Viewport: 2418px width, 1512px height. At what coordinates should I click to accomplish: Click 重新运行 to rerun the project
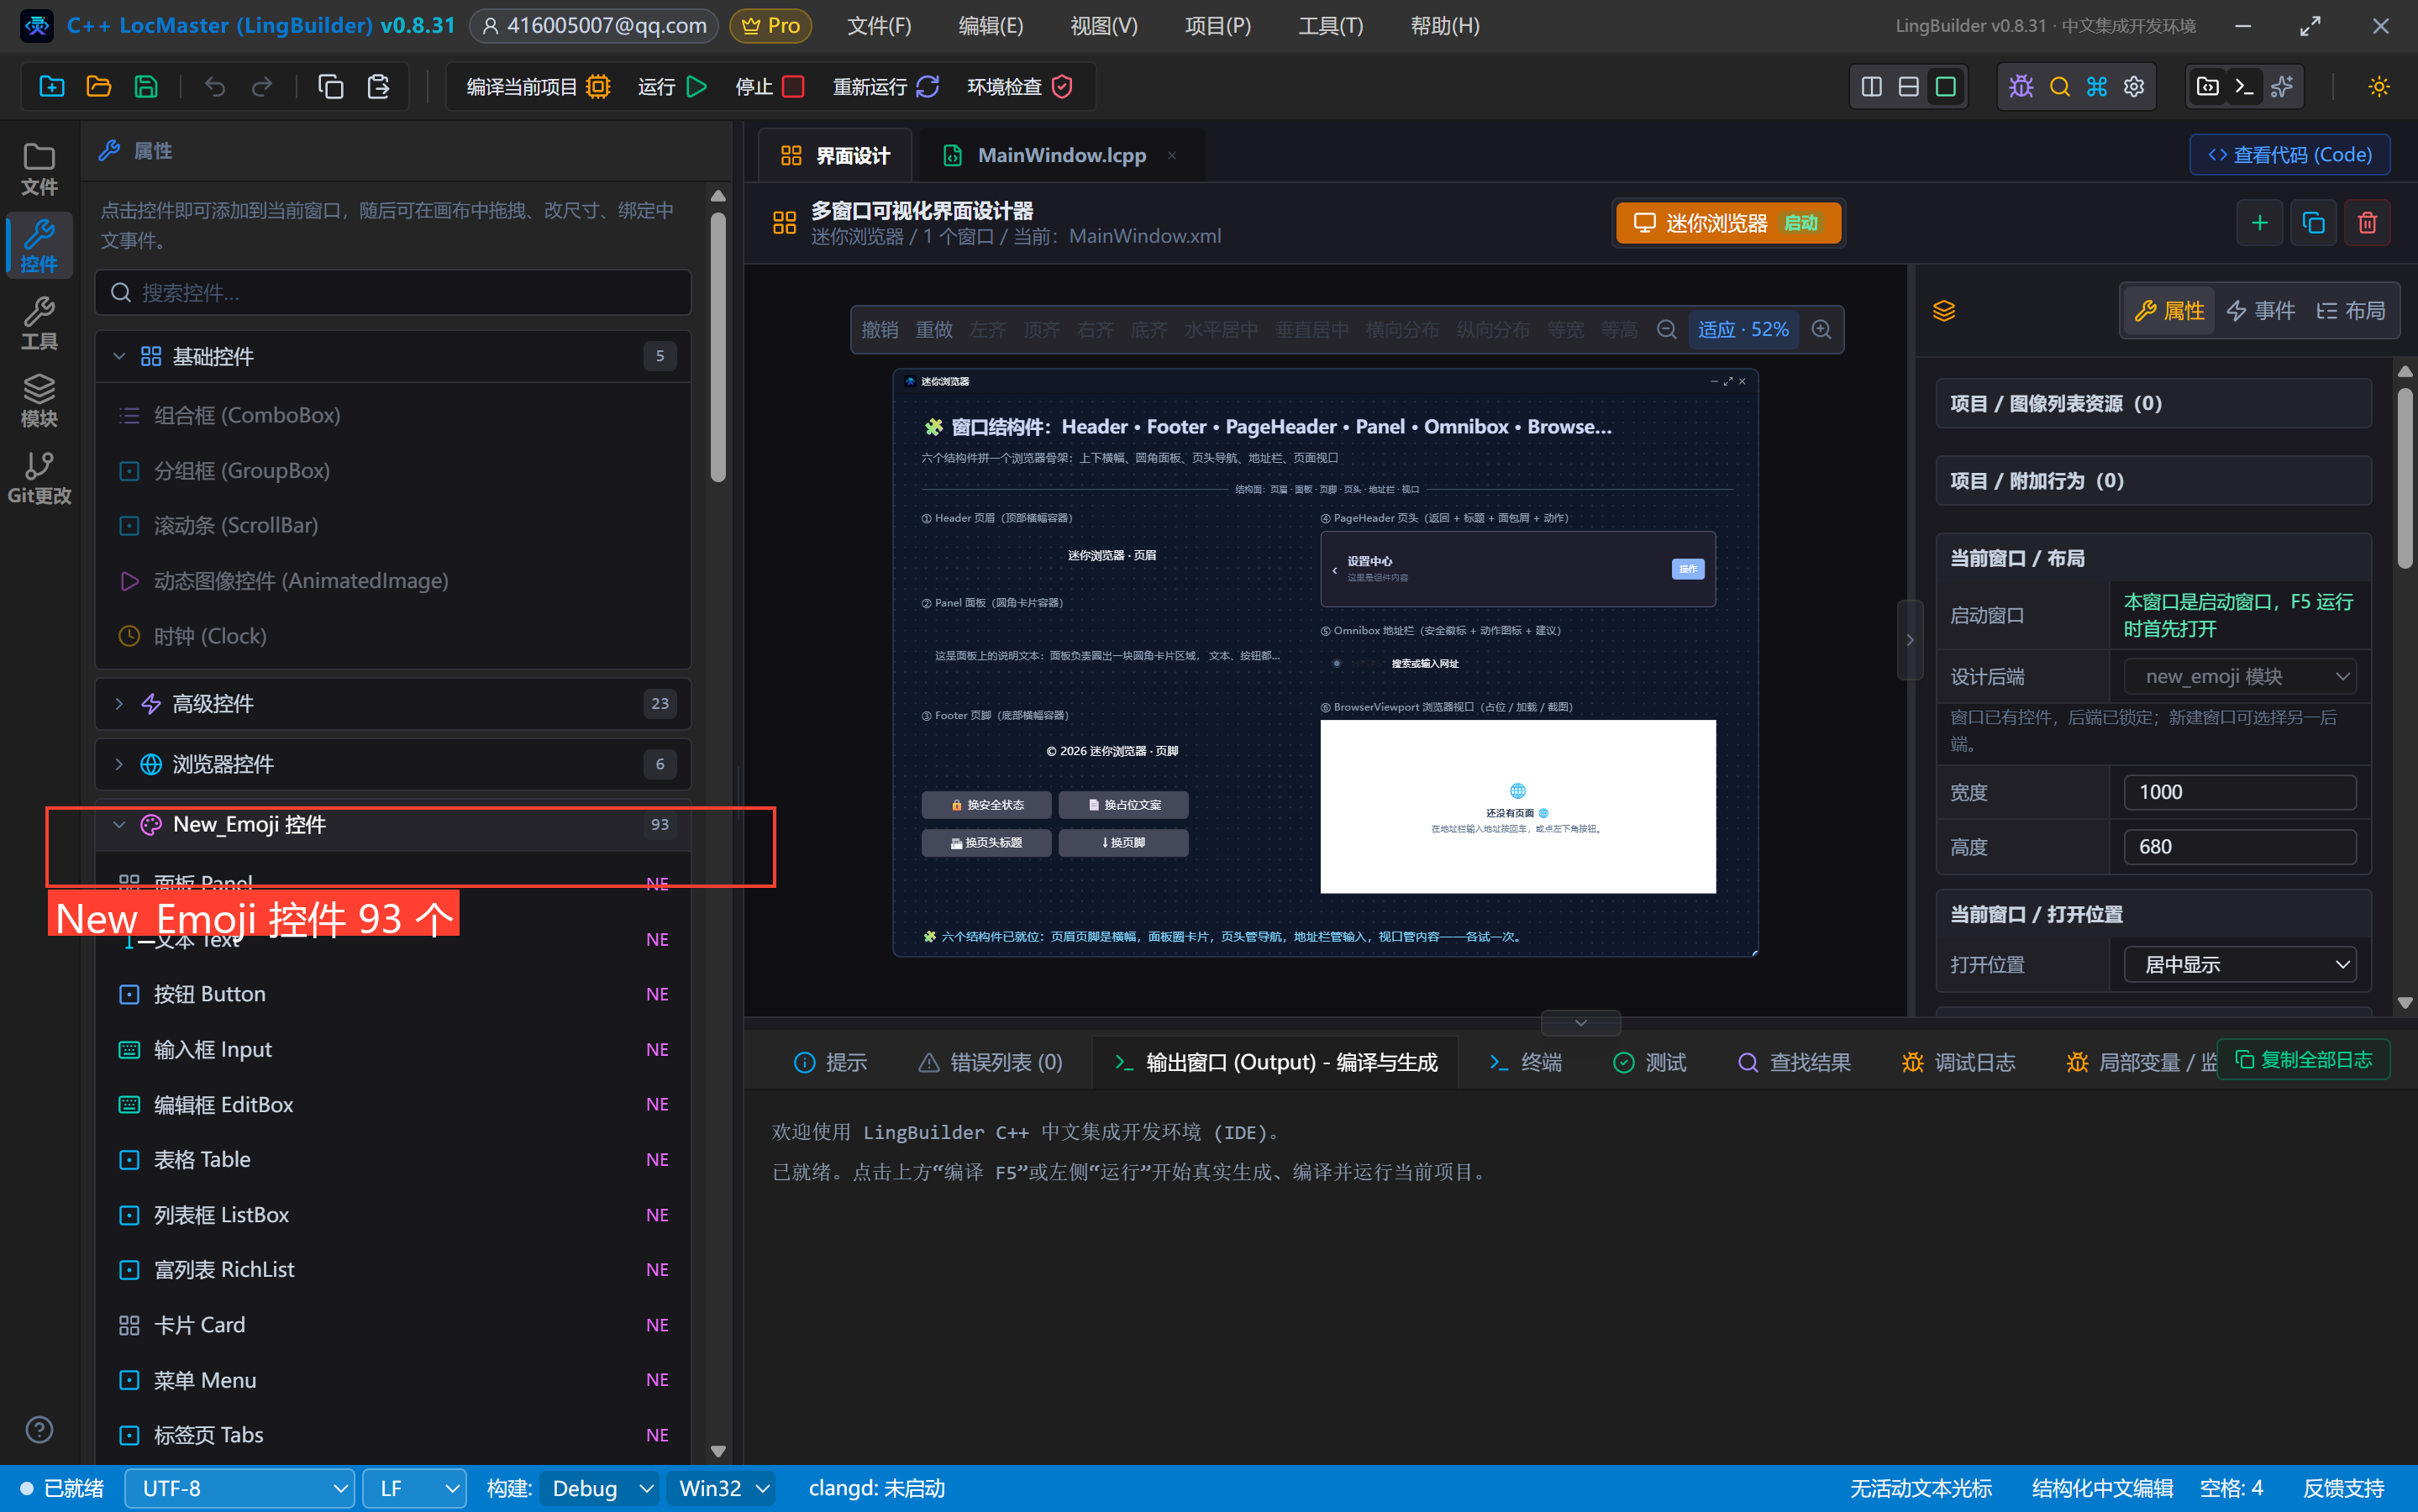tap(885, 87)
